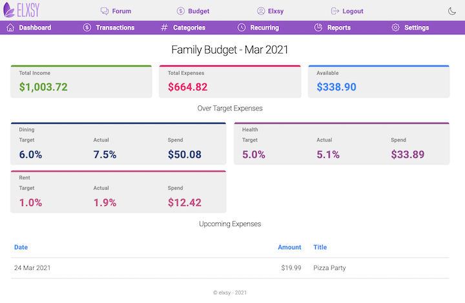Image resolution: width=465 pixels, height=303 pixels.
Task: Open the Reports menu label
Action: coord(339,28)
